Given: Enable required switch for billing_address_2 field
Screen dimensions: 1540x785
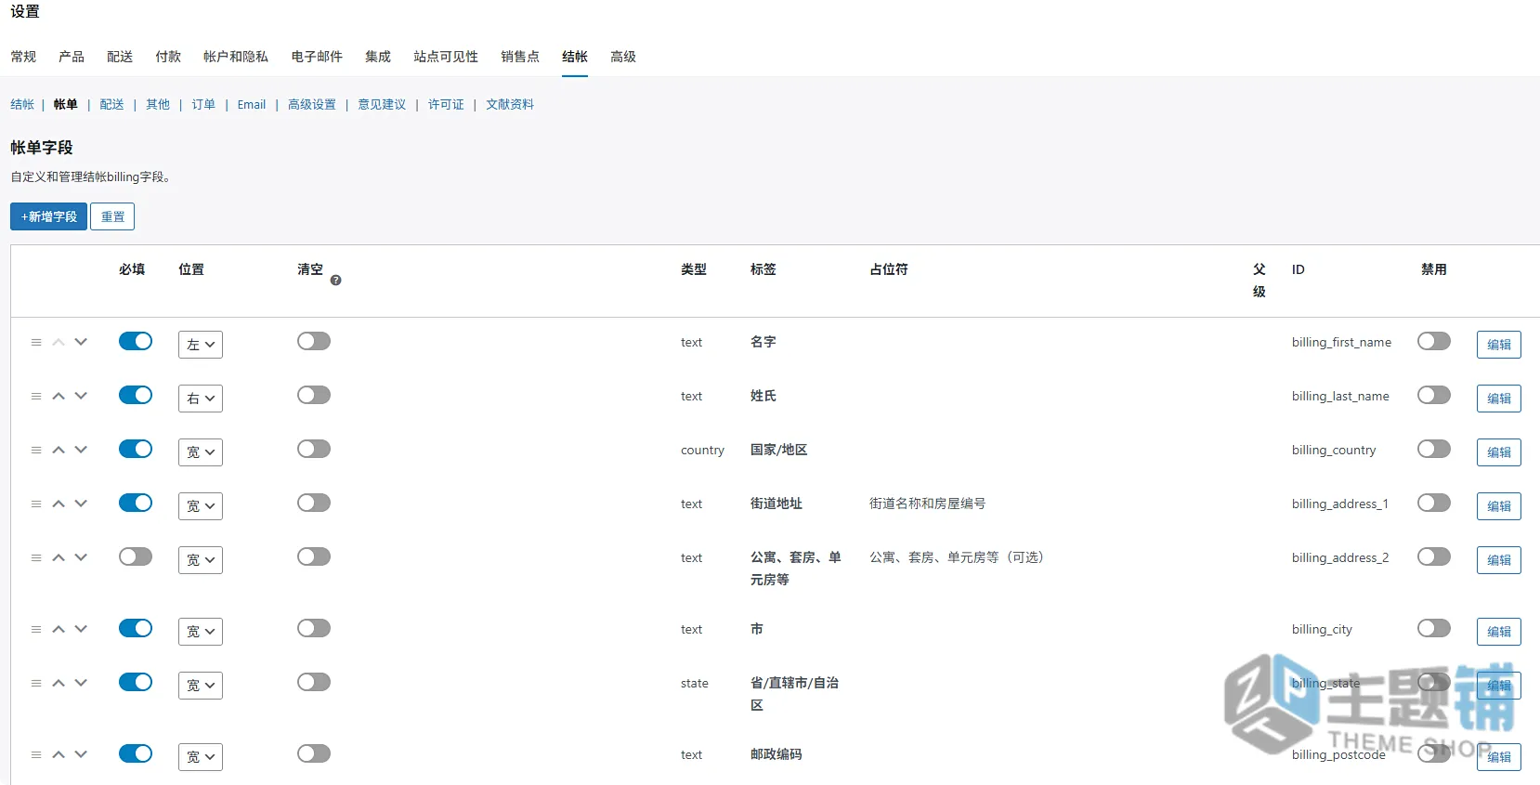Looking at the screenshot, I should 136,556.
